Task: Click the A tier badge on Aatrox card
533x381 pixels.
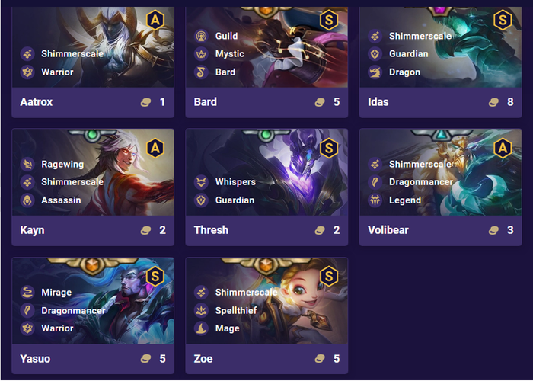Action: pyautogui.click(x=155, y=20)
